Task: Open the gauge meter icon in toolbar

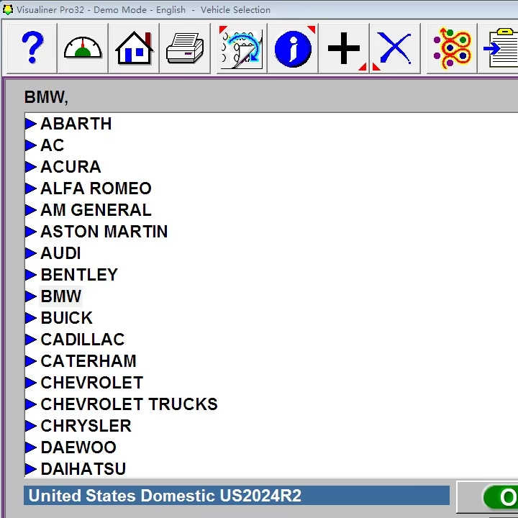Action: [83, 48]
